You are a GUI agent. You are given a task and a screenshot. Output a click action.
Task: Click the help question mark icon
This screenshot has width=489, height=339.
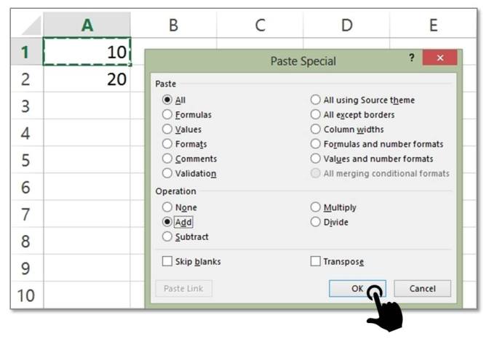[x=411, y=57]
